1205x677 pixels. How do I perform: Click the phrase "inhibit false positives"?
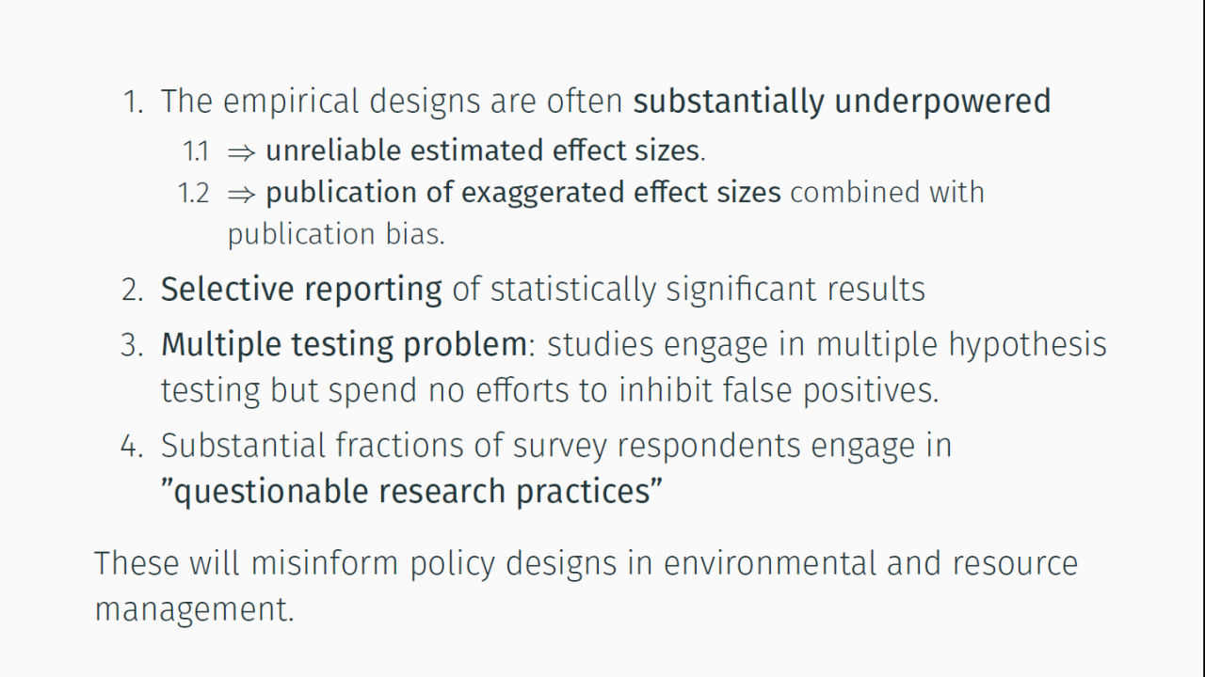click(779, 390)
